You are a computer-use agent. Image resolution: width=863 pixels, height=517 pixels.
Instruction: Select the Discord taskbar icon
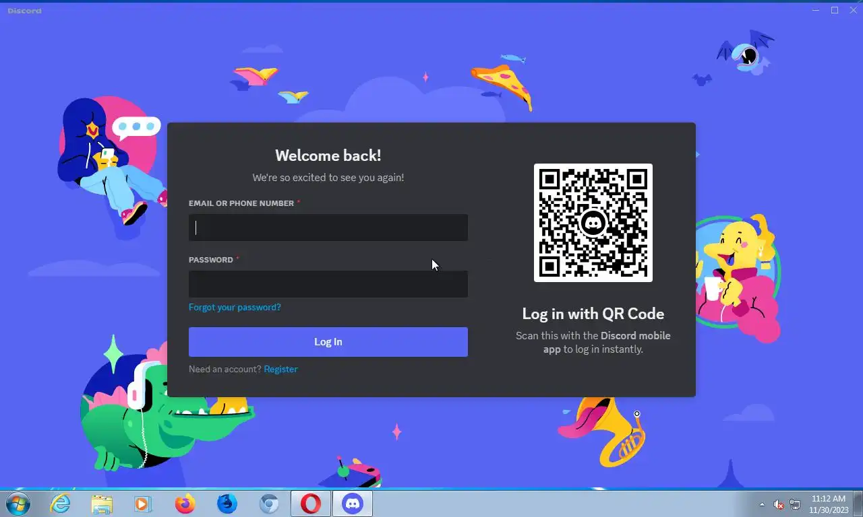click(x=353, y=504)
